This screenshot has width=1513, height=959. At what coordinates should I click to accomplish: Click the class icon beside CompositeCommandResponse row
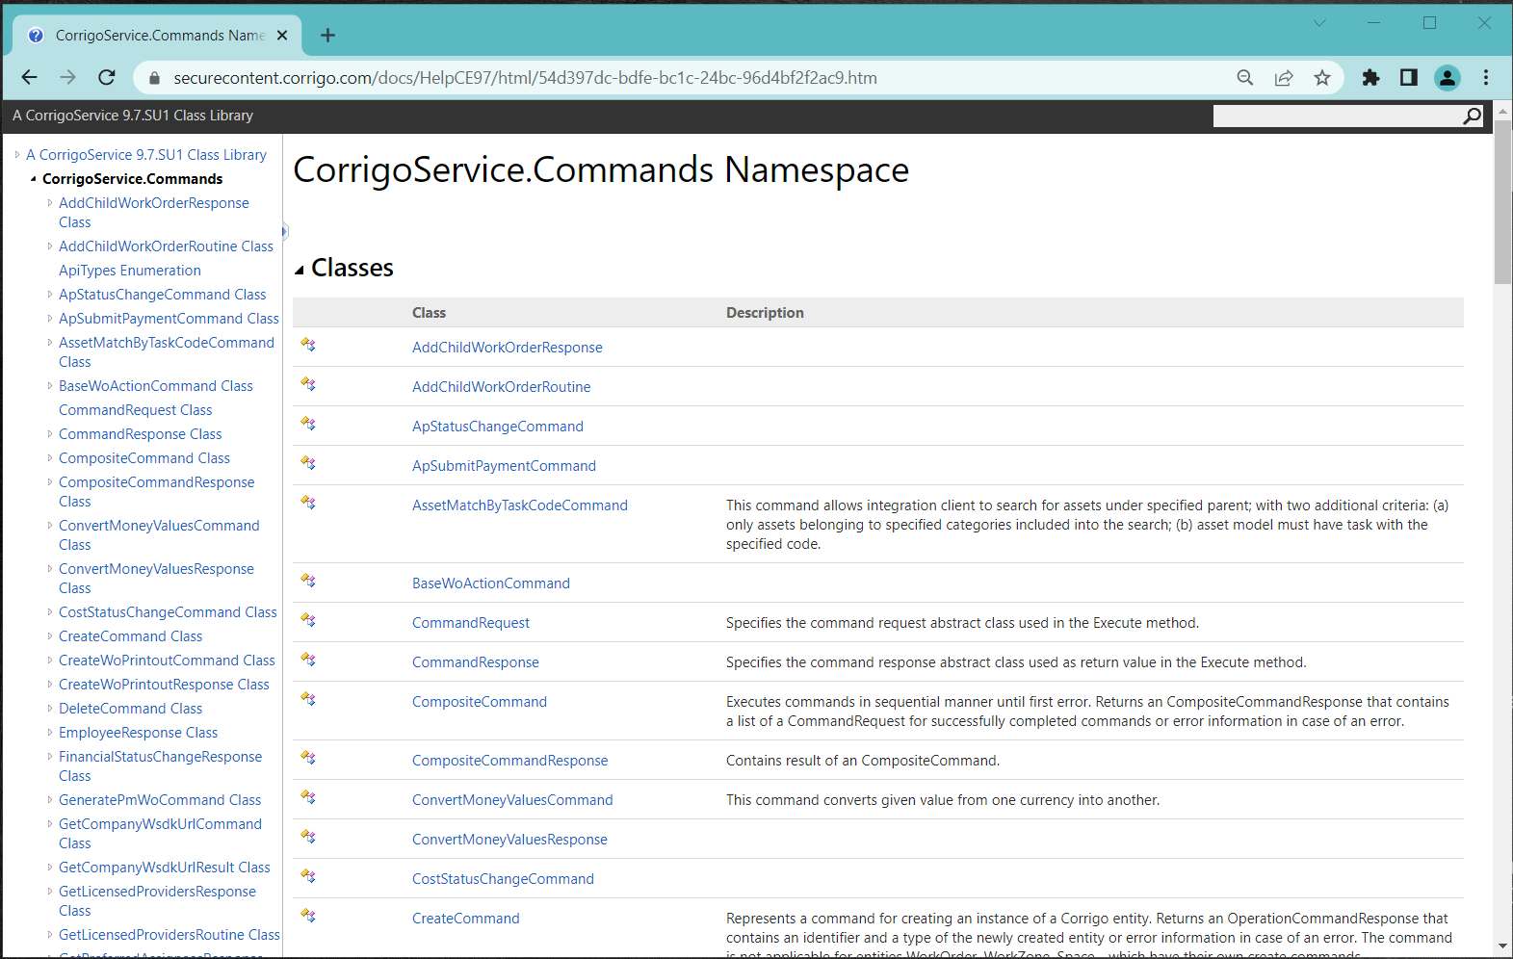(x=308, y=758)
